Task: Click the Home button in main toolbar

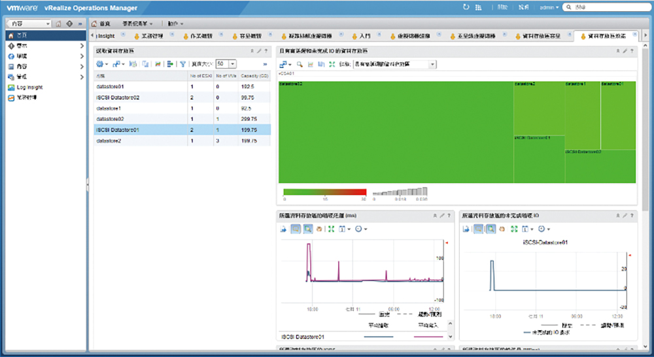Action: click(x=101, y=24)
